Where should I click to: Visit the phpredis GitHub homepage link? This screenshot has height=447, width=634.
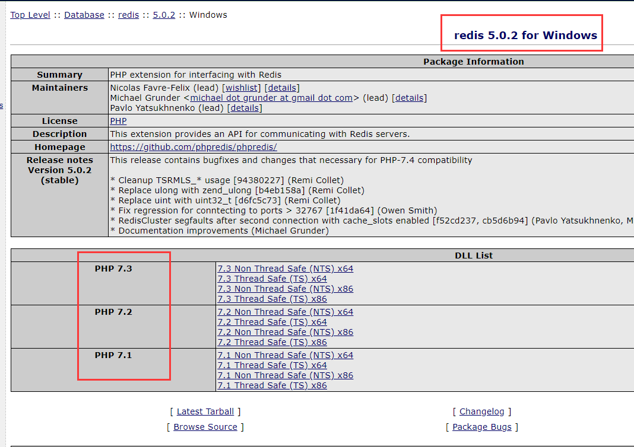pyautogui.click(x=194, y=147)
